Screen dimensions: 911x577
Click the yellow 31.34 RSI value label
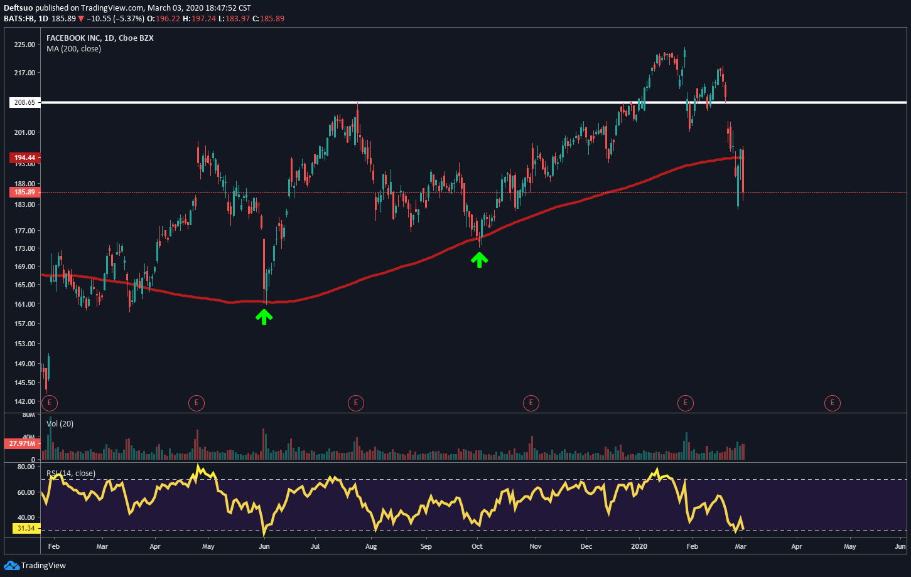coord(26,529)
